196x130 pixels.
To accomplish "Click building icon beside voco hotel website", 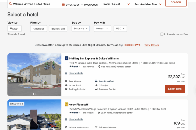I will [x=66, y=119].
